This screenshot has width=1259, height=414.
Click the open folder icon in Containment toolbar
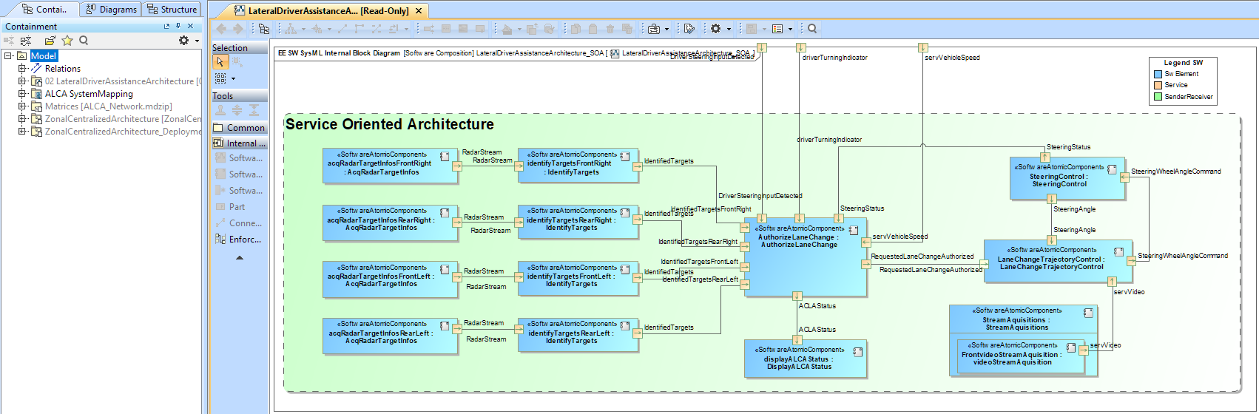pyautogui.click(x=50, y=41)
